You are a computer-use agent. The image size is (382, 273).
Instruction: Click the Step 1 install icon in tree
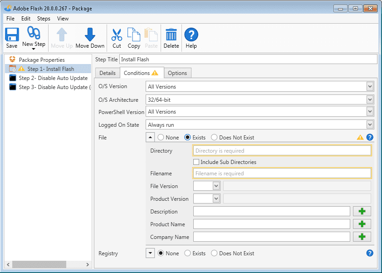point(12,69)
